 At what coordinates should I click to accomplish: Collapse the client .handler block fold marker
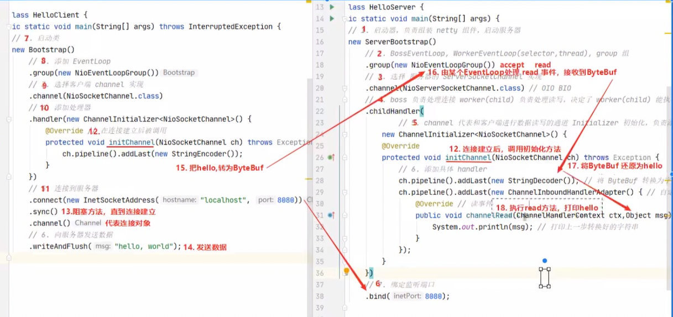(x=9, y=119)
